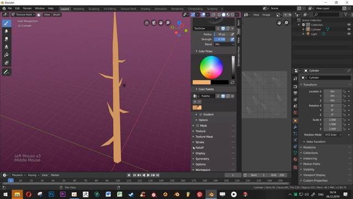The image size is (353, 199).
Task: Open Rotation Mode XYZ Euler dropdown
Action: click(333, 135)
